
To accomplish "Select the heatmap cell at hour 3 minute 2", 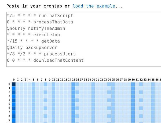I will 21,96.
